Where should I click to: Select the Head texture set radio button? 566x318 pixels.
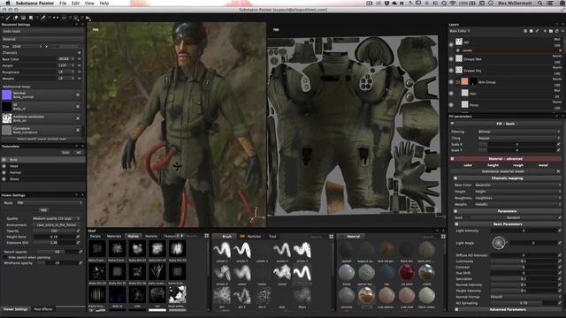4,166
